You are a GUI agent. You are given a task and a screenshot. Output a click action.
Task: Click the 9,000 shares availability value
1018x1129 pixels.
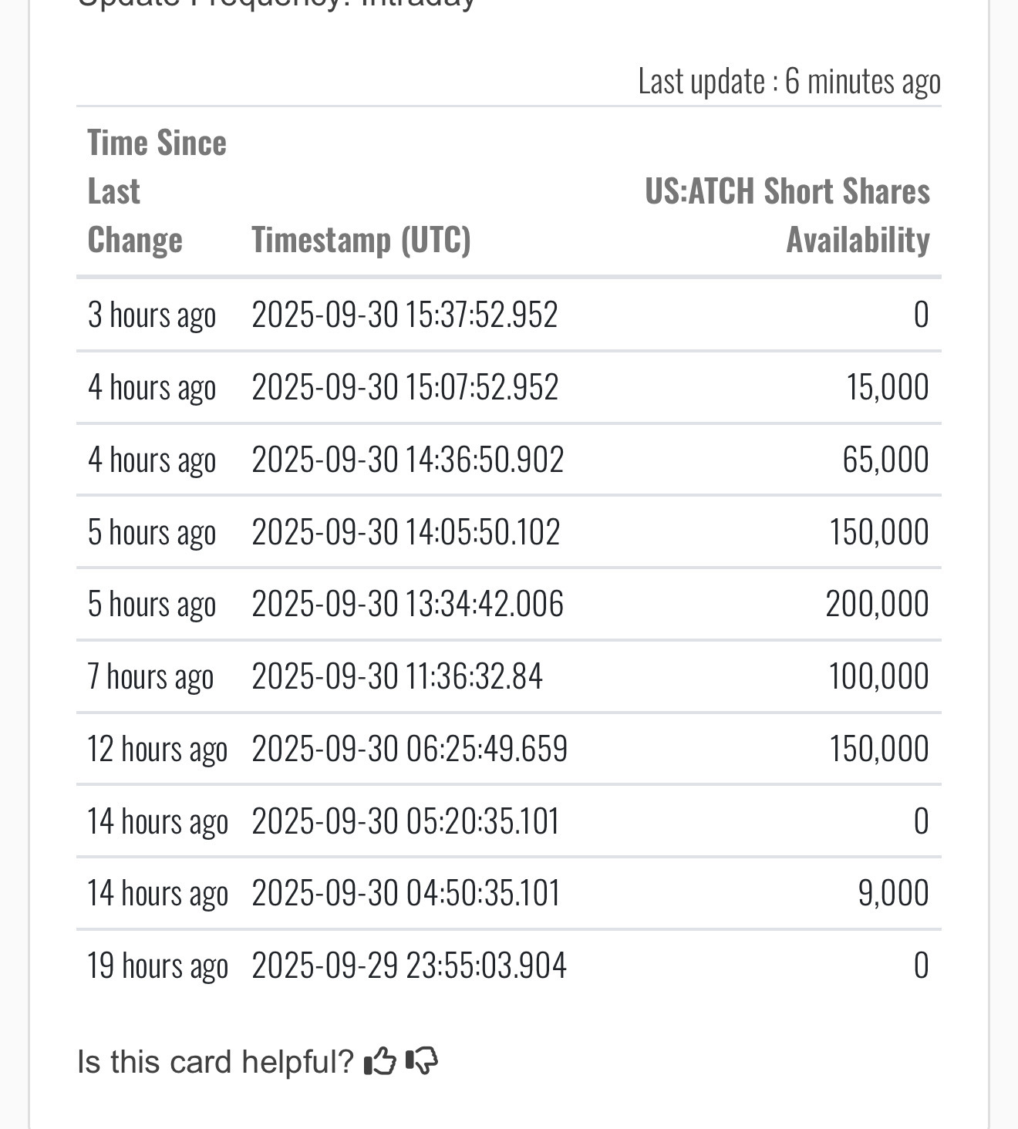(892, 893)
